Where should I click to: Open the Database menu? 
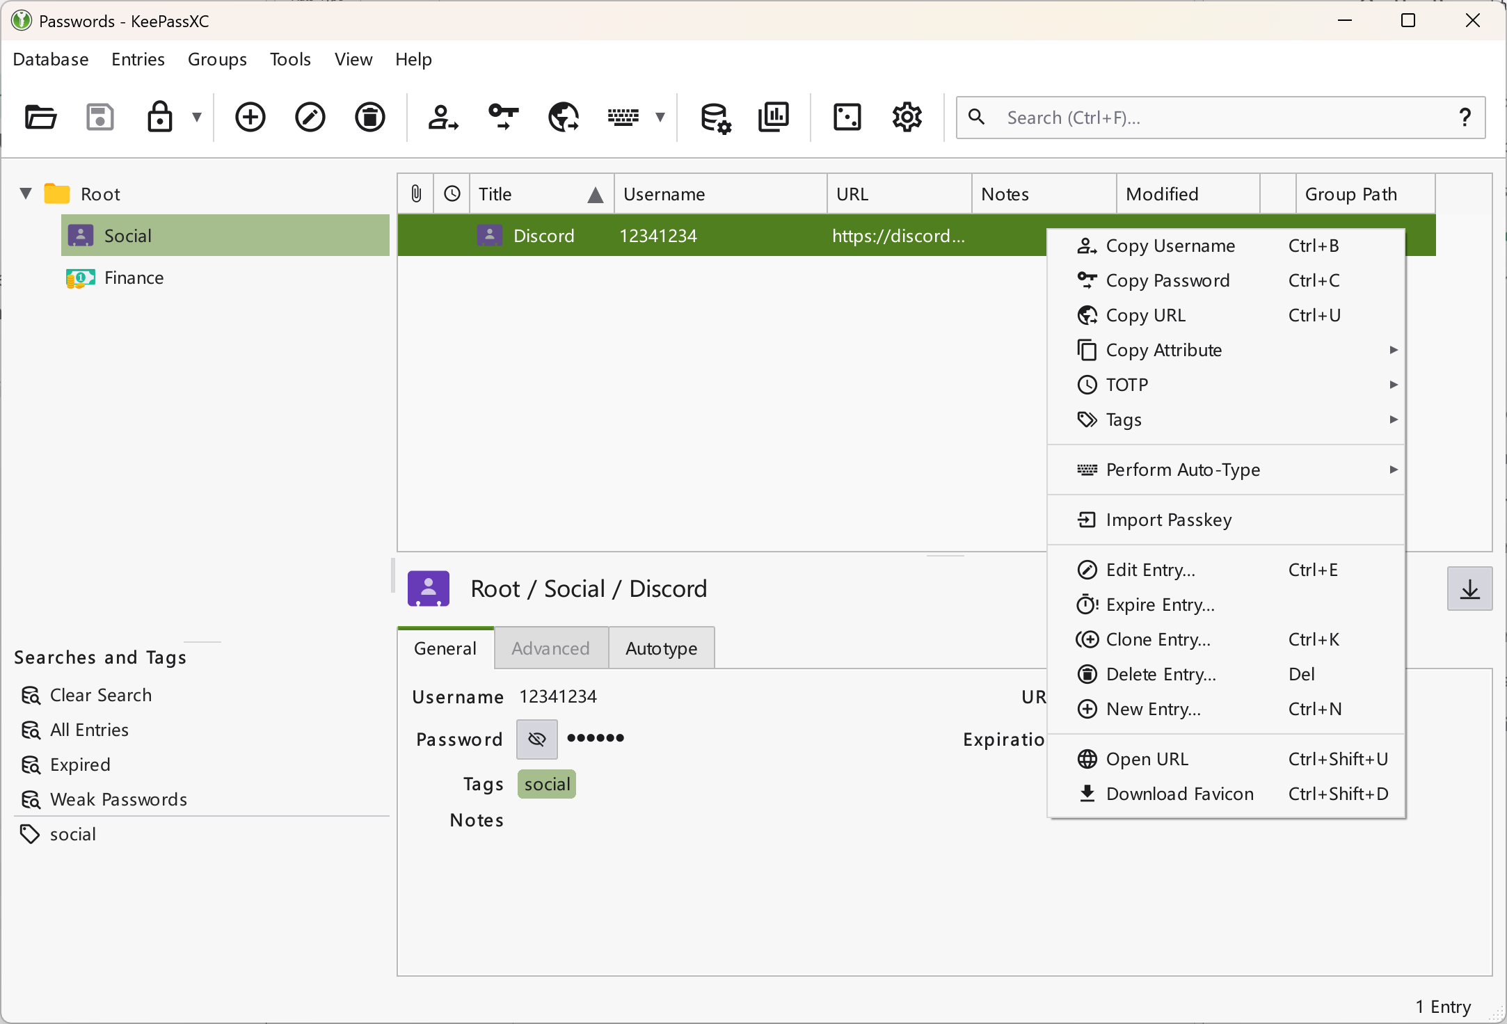coord(51,59)
